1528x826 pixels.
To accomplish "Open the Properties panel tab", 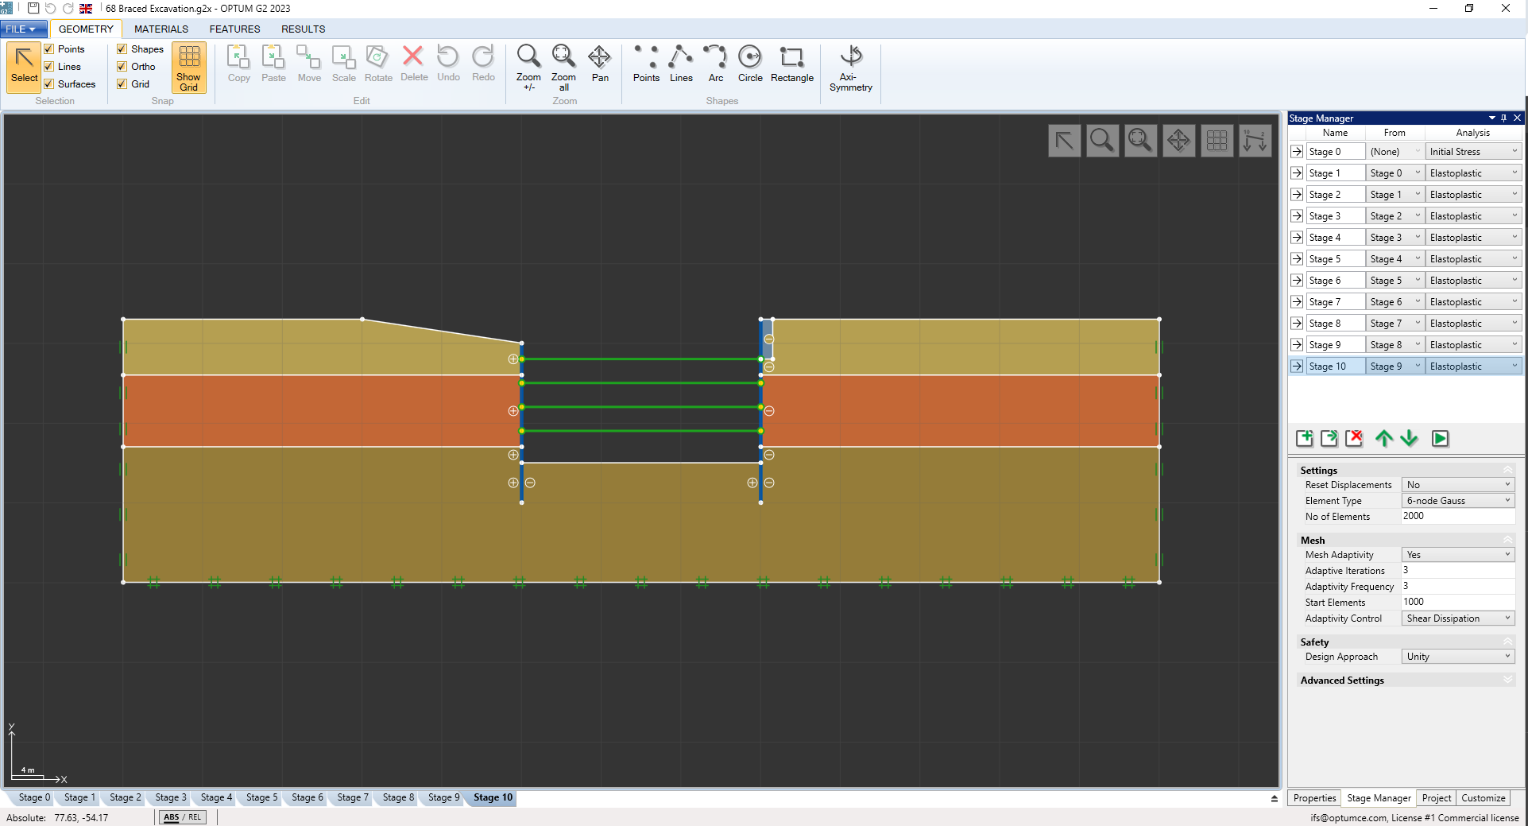I will pyautogui.click(x=1314, y=798).
